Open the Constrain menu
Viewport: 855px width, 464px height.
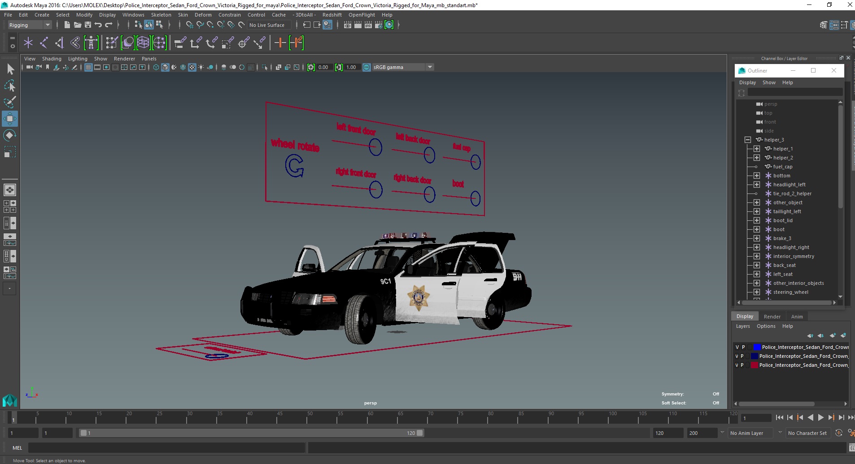click(229, 15)
